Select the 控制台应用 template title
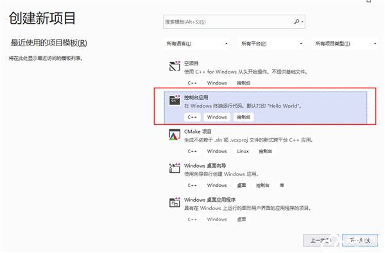Image resolution: width=385 pixels, height=253 pixels. tap(196, 97)
